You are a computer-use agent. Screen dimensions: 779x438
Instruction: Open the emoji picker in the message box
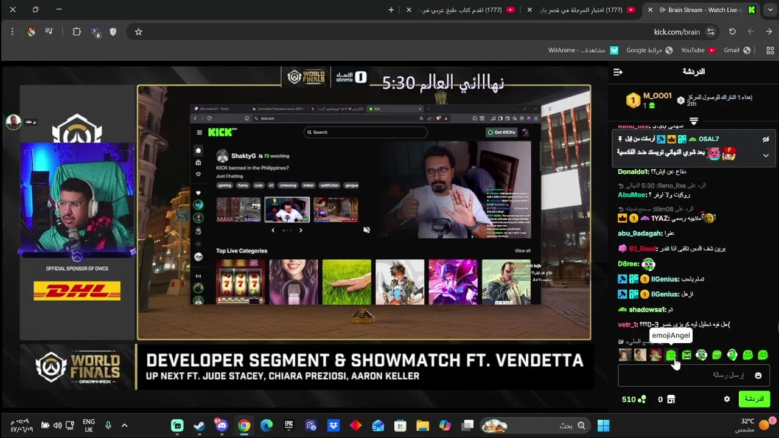[758, 375]
